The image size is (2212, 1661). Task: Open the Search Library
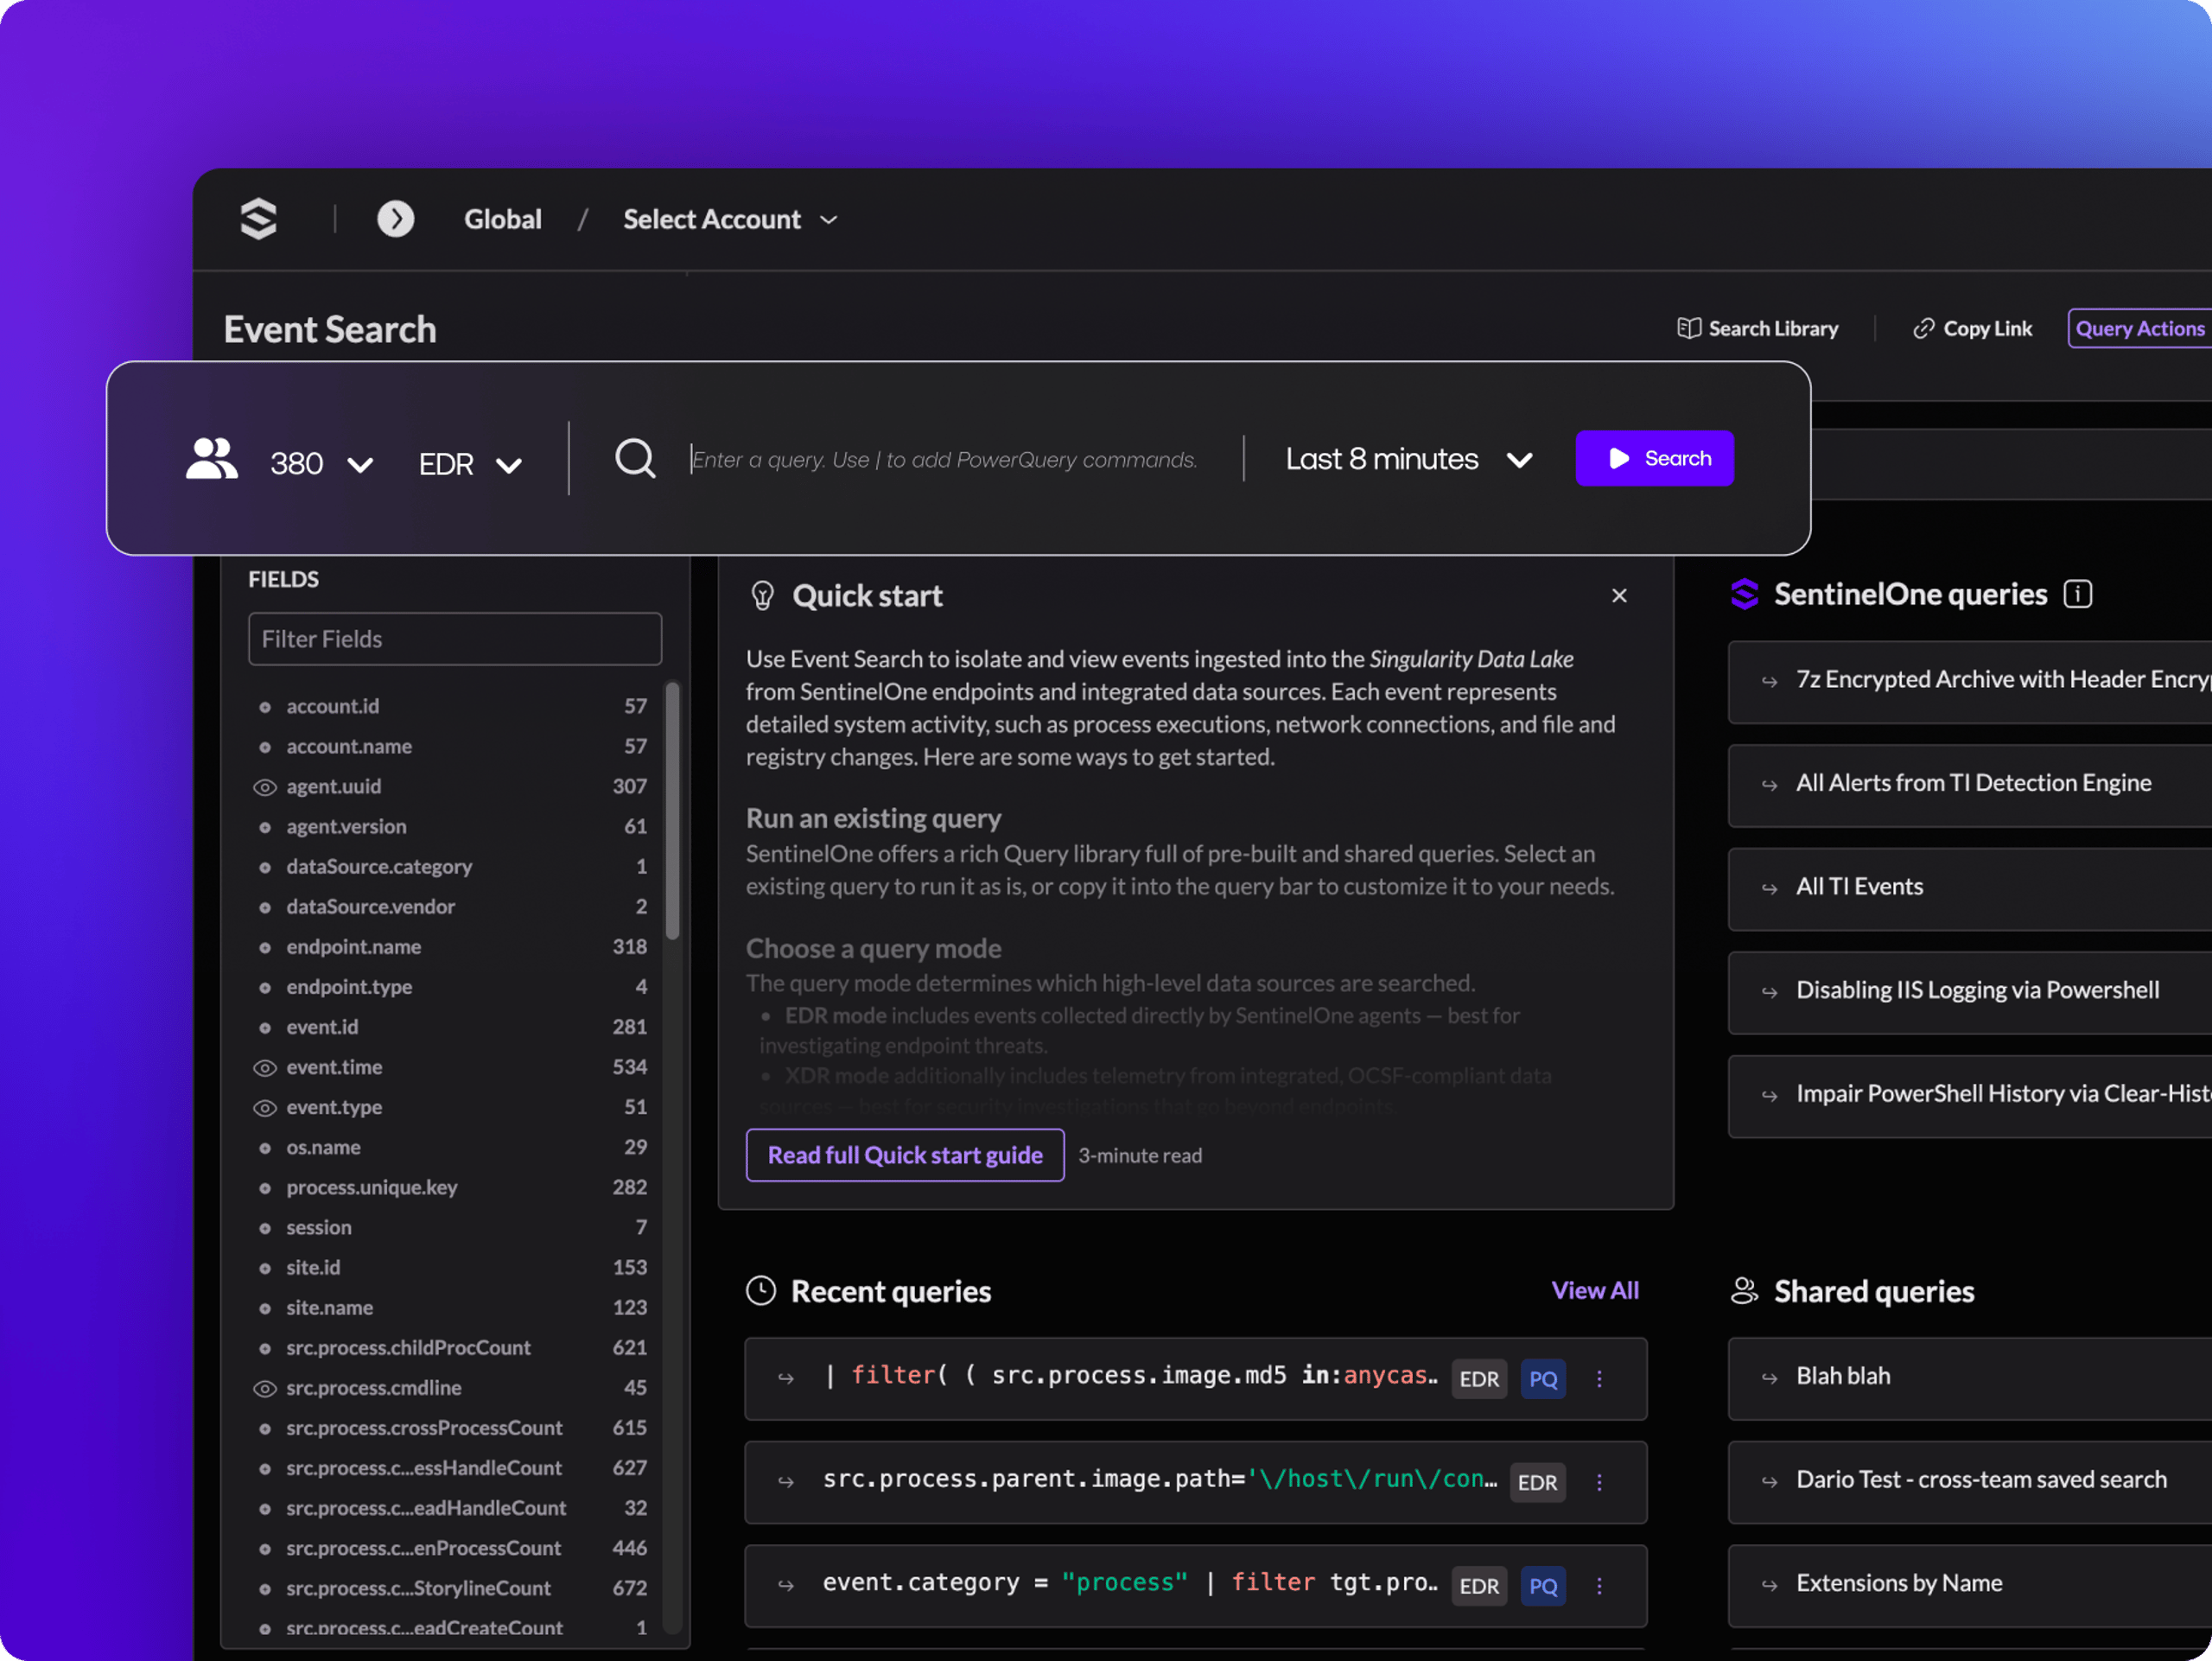tap(1757, 328)
